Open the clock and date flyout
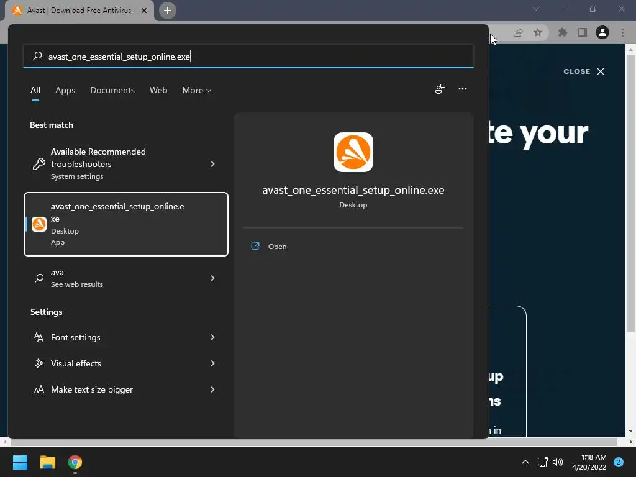 [x=589, y=462]
